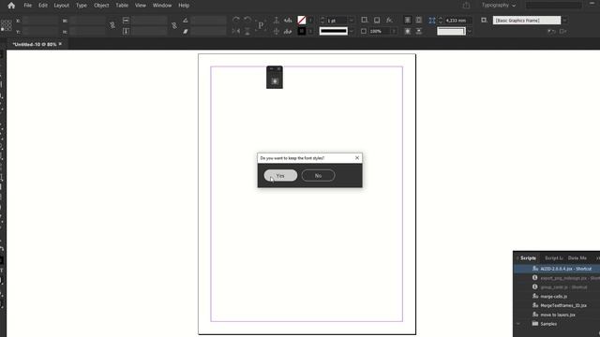This screenshot has width=600, height=337.
Task: Click Yes in the font styles dialog
Action: [x=280, y=175]
